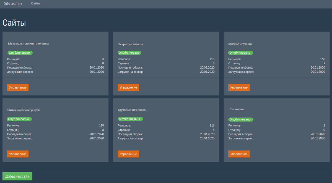Click Регионов value 118 in Сантехнические услуги card
The height and width of the screenshot is (183, 332).
101,126
